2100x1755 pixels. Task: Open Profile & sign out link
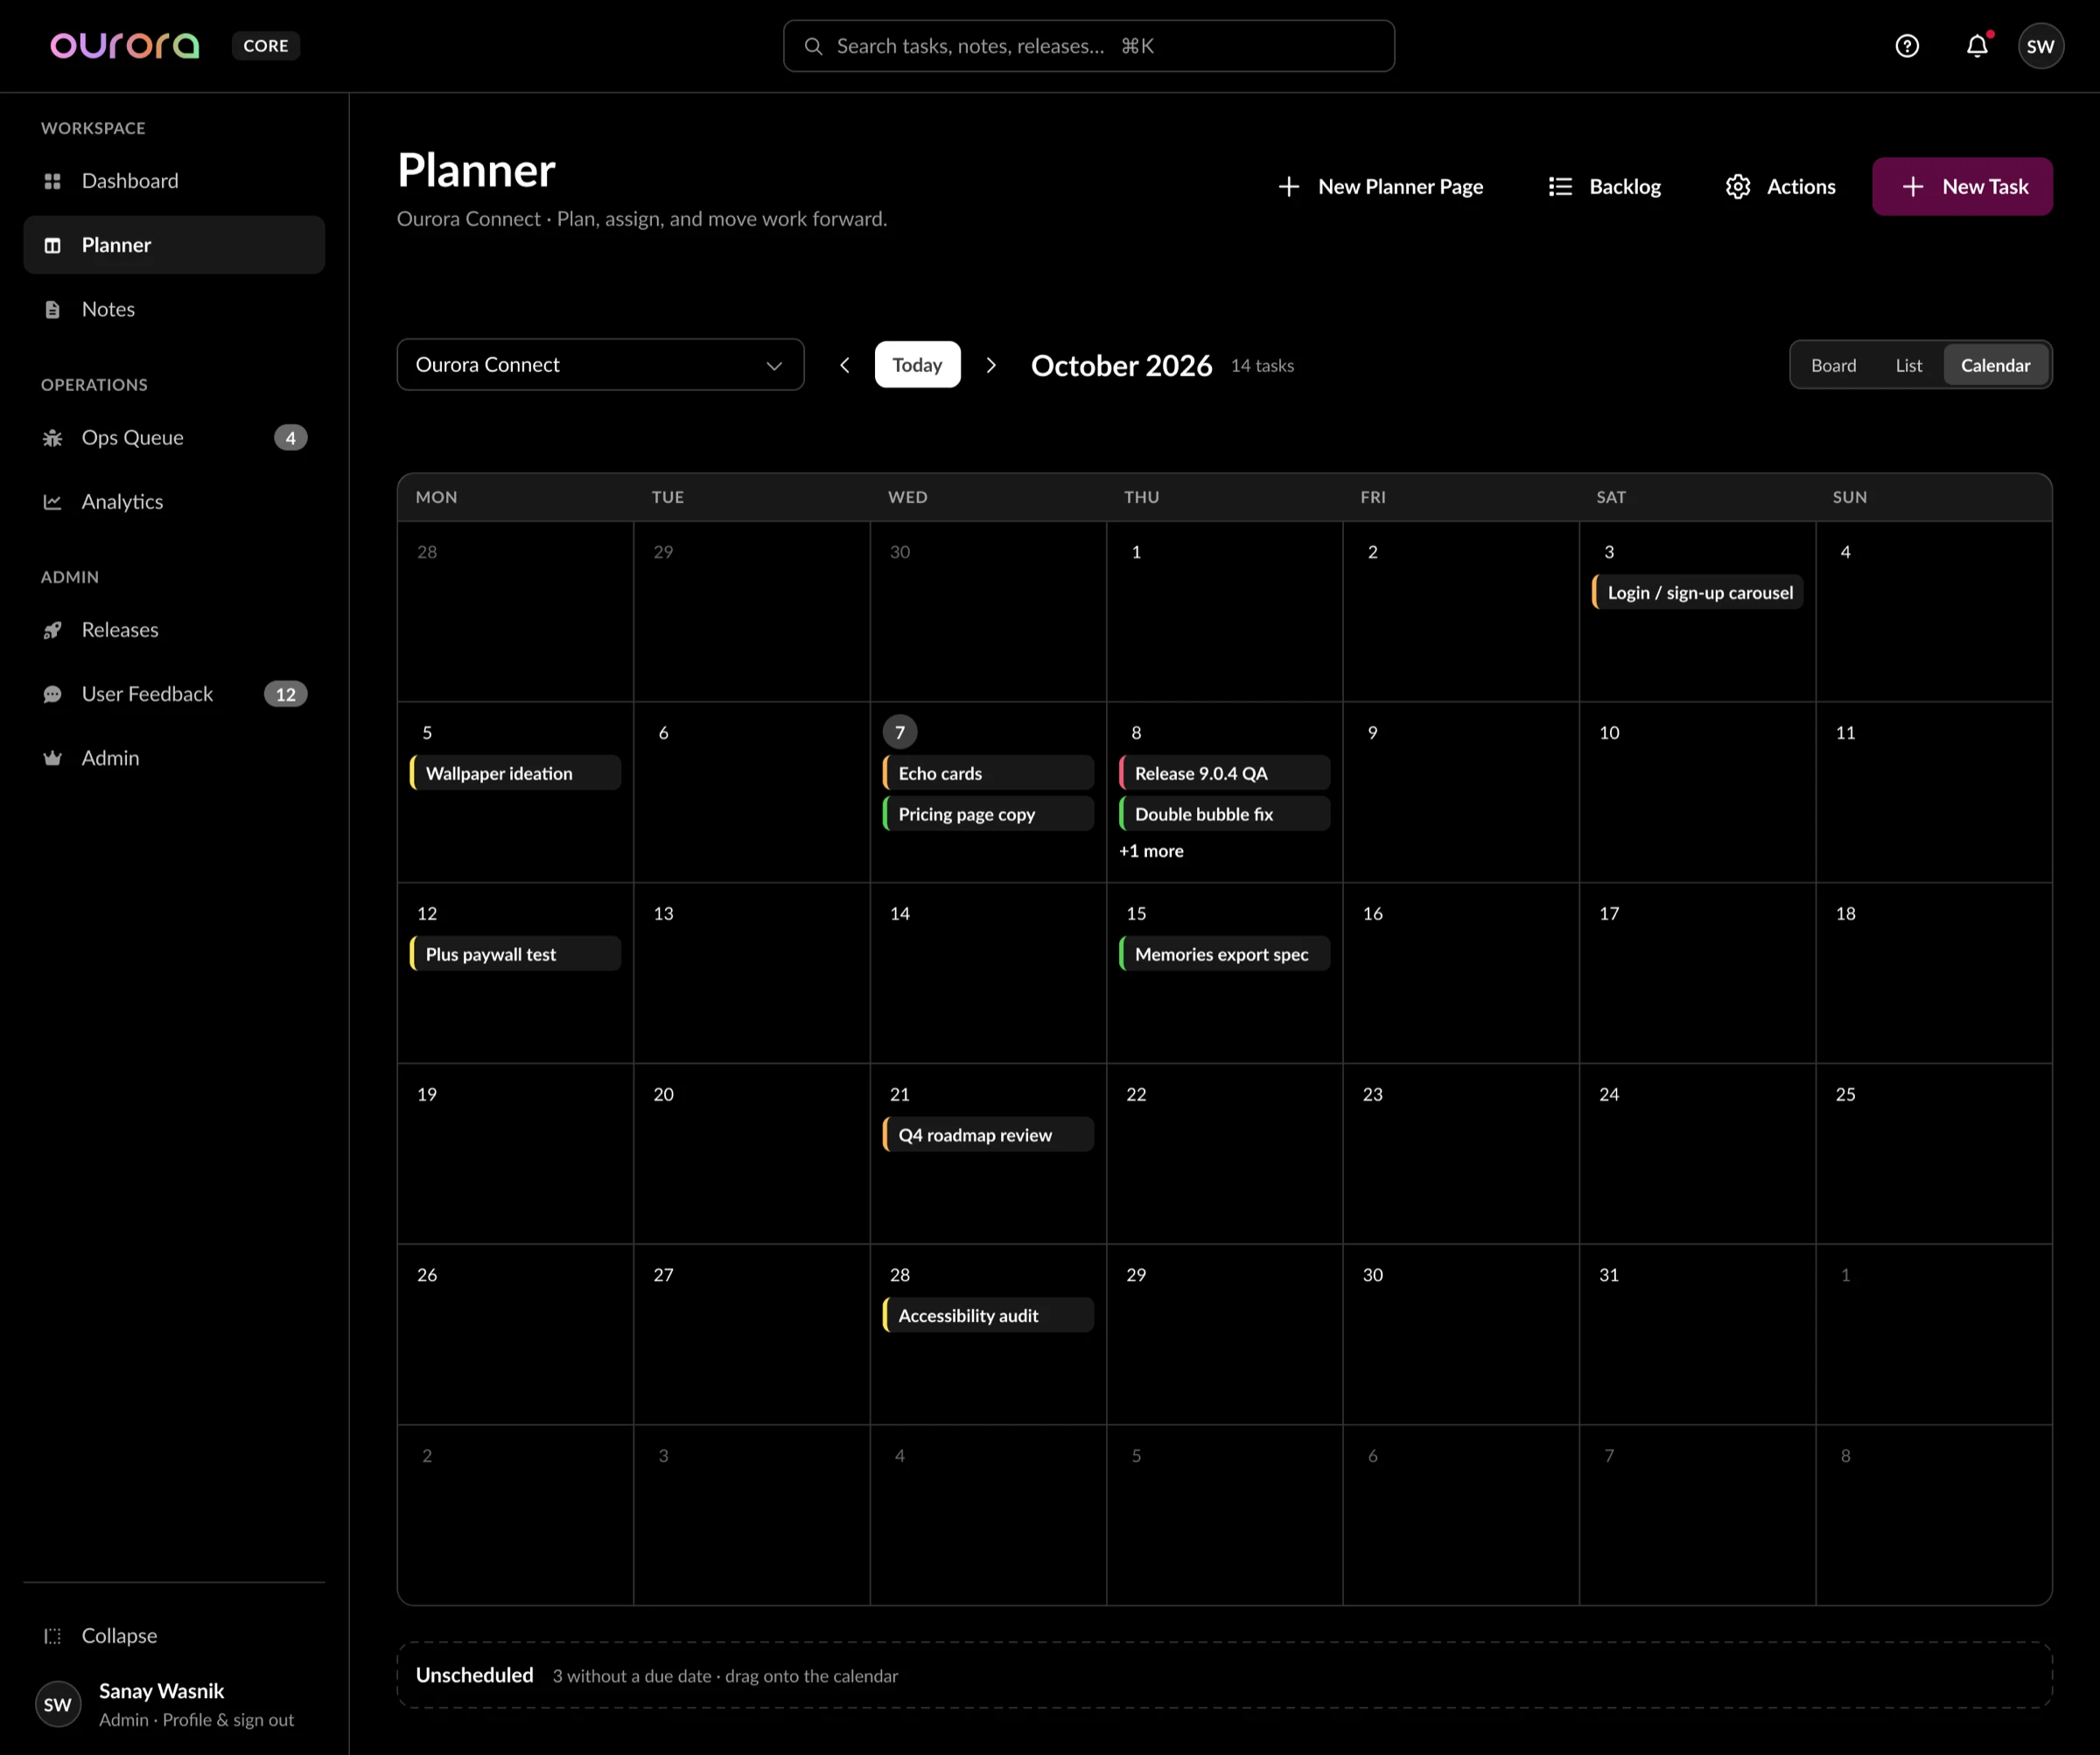coord(228,1719)
